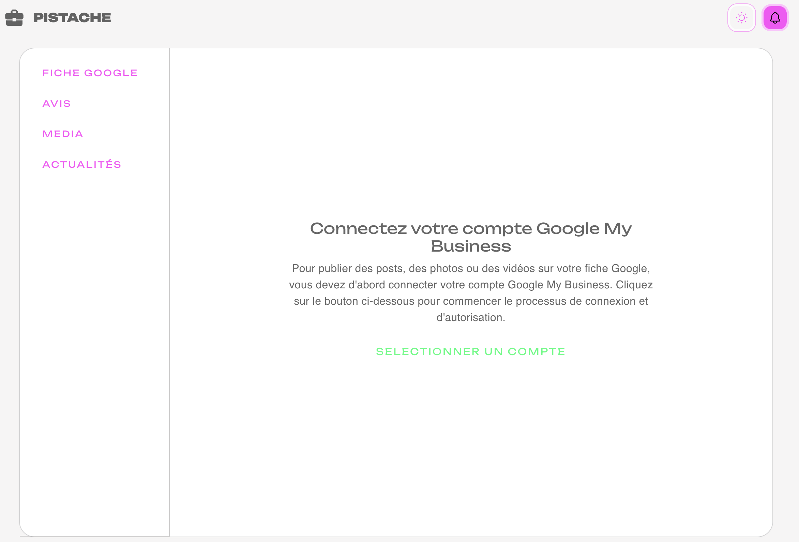
Task: Open the FICHE GOOGLE section
Action: [90, 73]
